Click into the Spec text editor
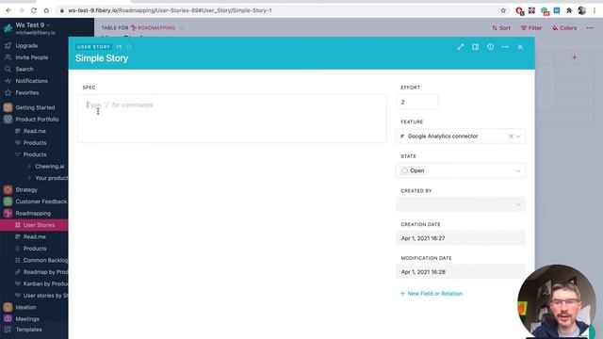 [232, 119]
